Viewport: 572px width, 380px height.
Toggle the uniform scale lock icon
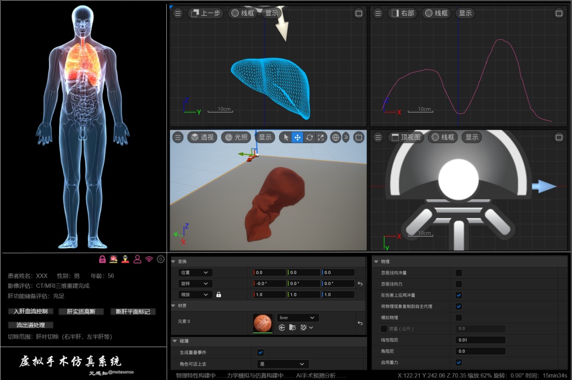click(x=219, y=295)
